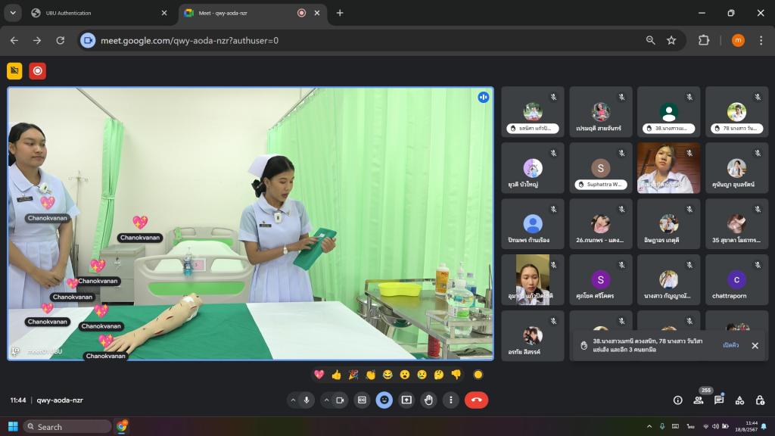The image size is (775, 436).
Task: Expand audio settings arrow beside microphone
Action: click(293, 400)
